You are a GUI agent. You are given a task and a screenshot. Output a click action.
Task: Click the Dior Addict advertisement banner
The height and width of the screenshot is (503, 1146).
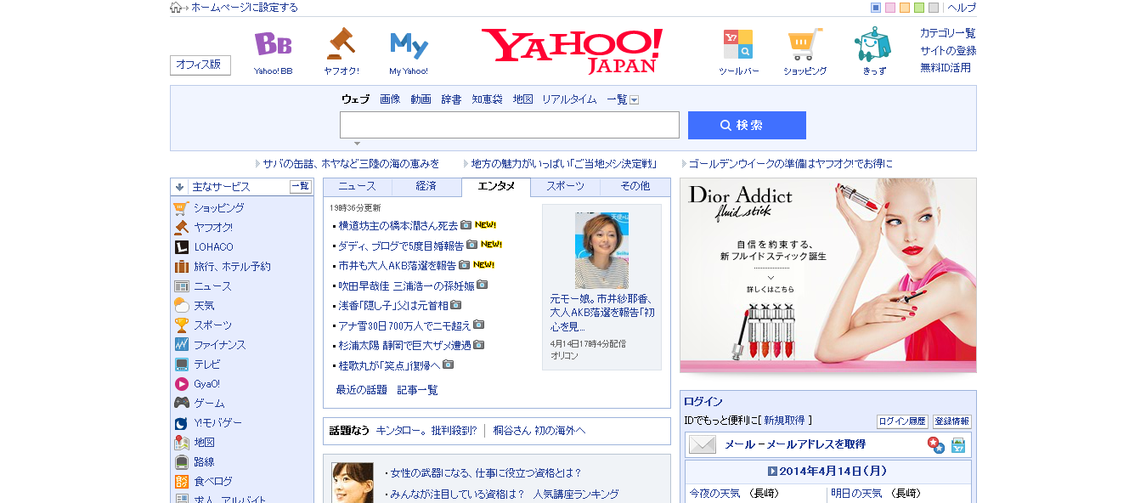[x=828, y=275]
